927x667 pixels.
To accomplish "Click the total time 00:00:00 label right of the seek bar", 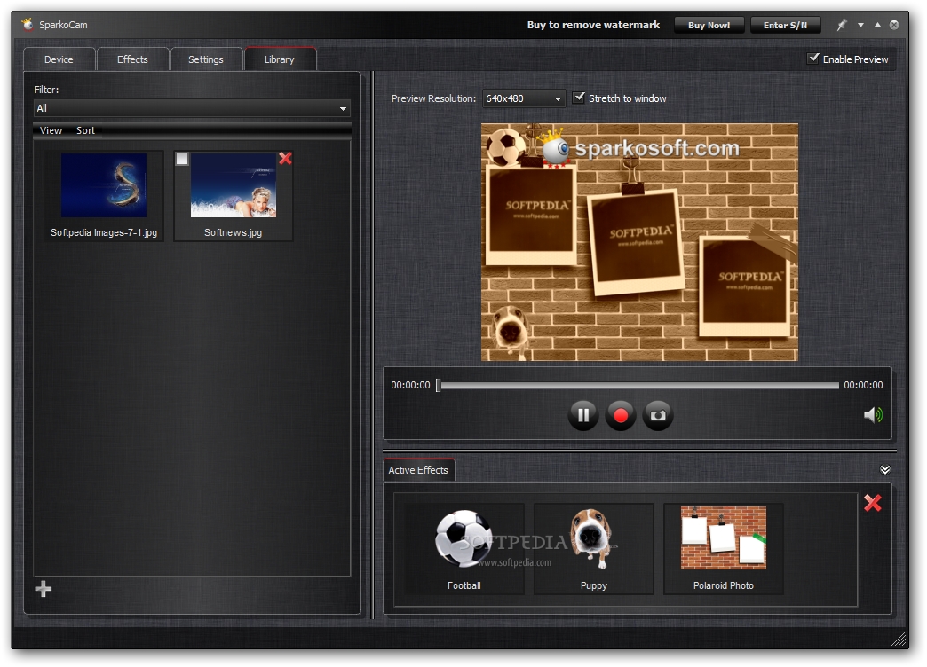I will 863,385.
